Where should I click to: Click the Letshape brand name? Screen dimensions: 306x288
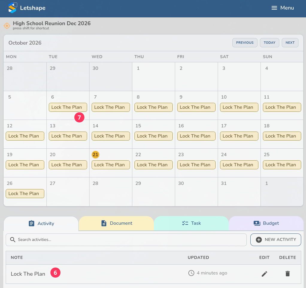(33, 8)
